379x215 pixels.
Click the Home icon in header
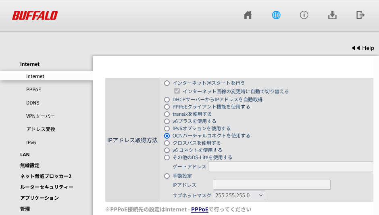[x=248, y=15]
